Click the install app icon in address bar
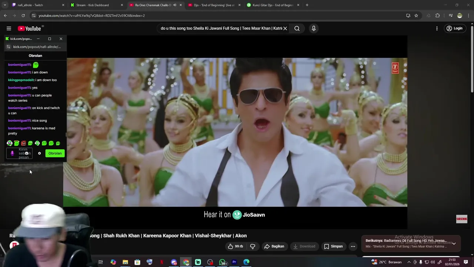This screenshot has height=267, width=474. (x=408, y=16)
